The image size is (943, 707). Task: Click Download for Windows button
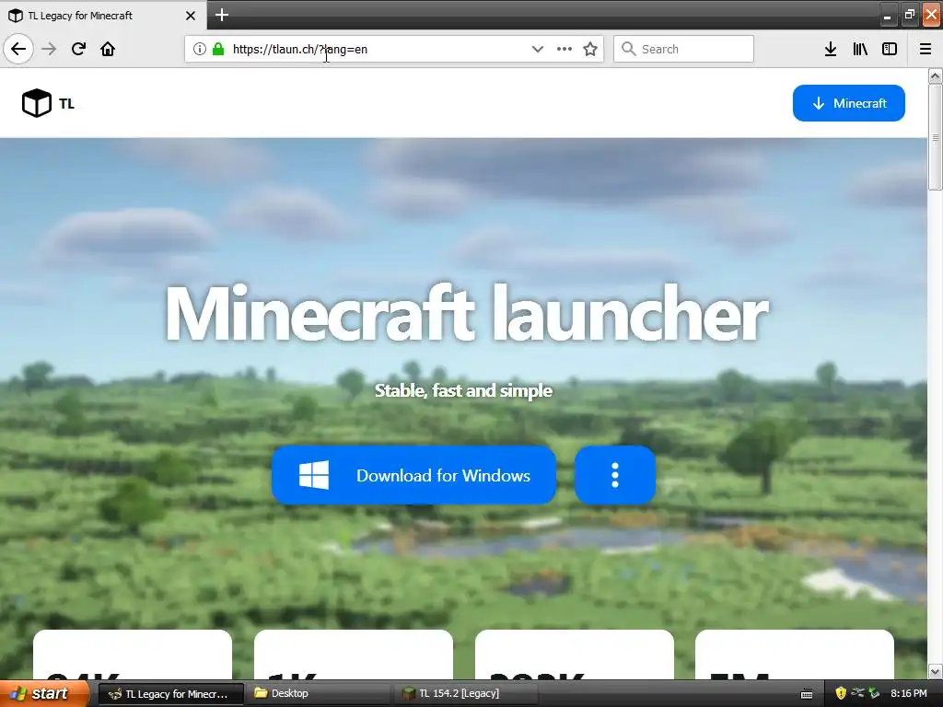pyautogui.click(x=413, y=475)
